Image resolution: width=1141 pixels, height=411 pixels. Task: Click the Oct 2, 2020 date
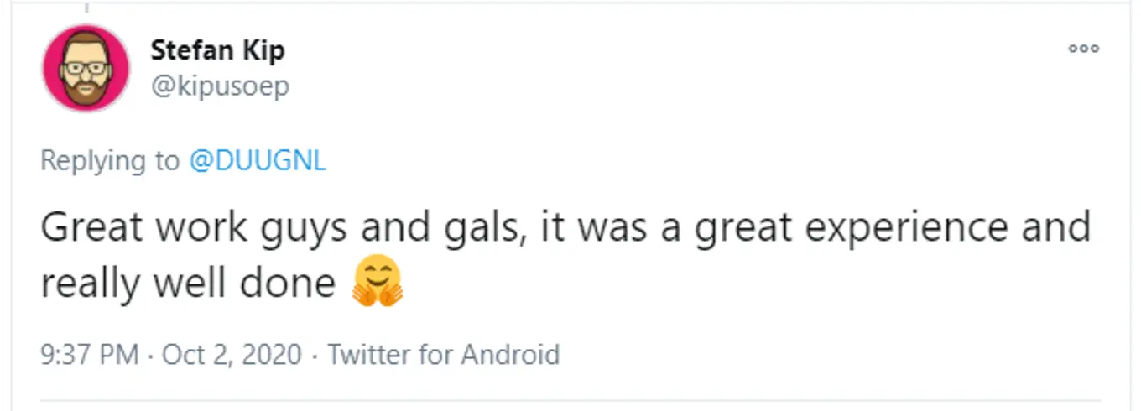232,354
